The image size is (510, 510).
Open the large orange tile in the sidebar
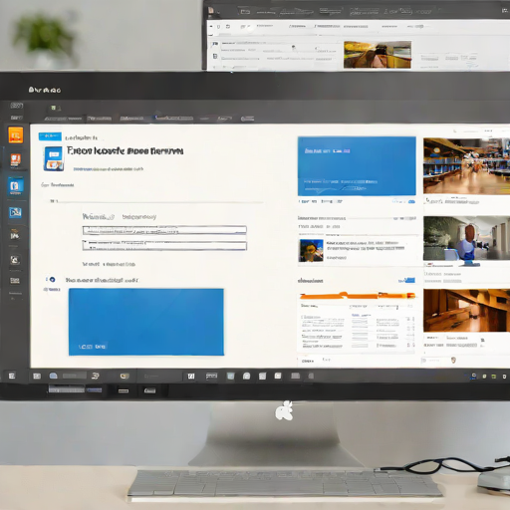pos(16,134)
